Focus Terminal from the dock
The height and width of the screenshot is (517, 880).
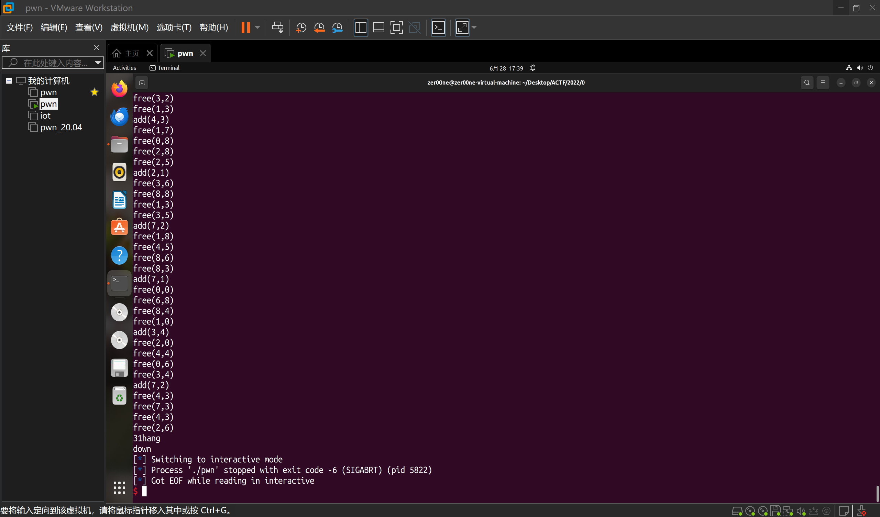[x=119, y=283]
